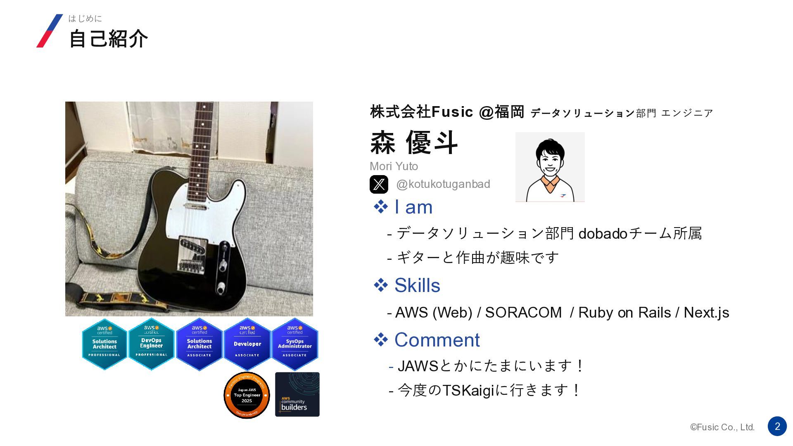Select the SysOps Administrator Associate badge

pyautogui.click(x=295, y=344)
